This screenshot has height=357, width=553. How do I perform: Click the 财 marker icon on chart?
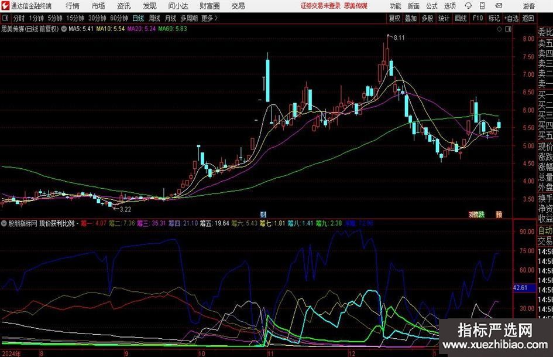[x=263, y=214]
